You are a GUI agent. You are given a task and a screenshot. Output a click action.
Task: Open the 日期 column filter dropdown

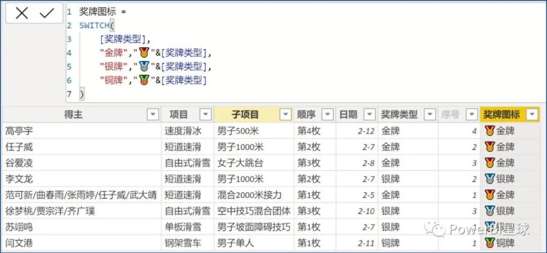coord(369,114)
